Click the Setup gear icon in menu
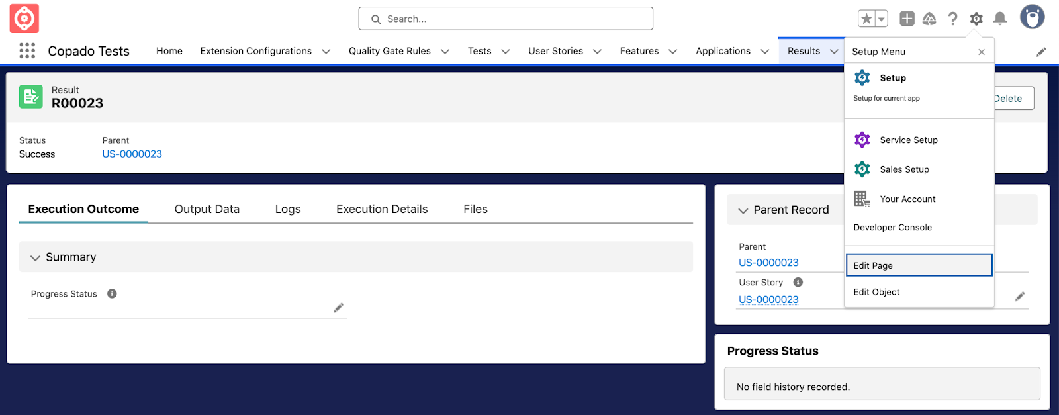The image size is (1059, 415). point(862,78)
